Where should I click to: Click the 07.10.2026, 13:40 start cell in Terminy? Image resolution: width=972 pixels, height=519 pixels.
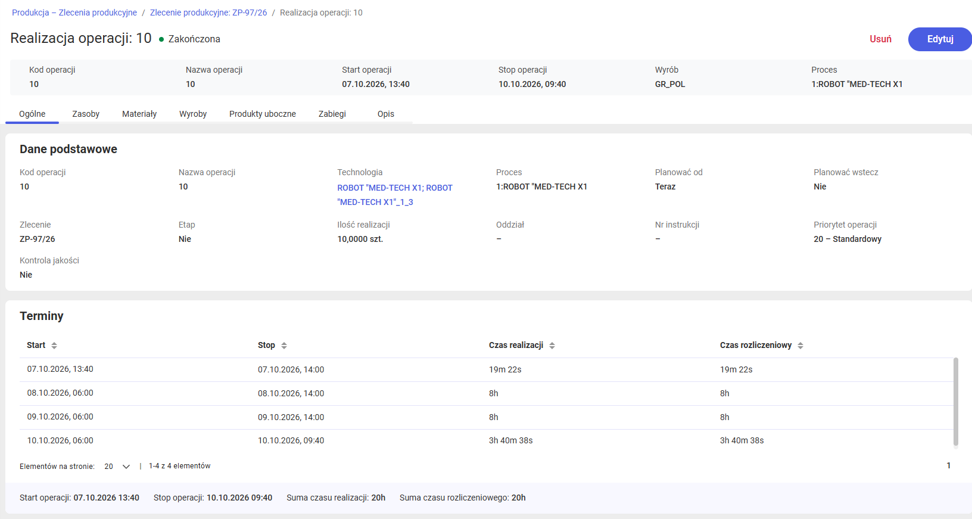(60, 369)
